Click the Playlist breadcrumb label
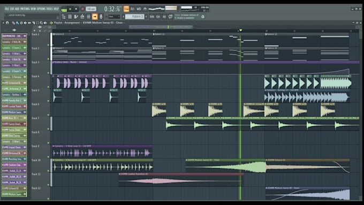This screenshot has width=364, height=205. [58, 23]
